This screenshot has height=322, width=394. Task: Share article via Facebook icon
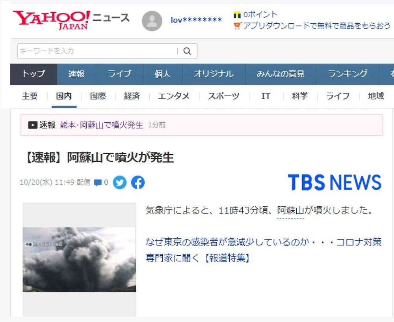138,182
